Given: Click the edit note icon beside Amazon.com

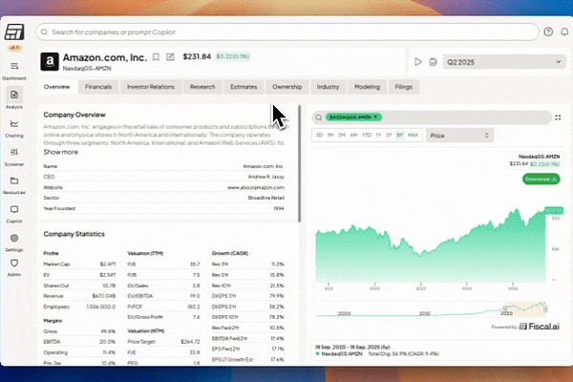Looking at the screenshot, I should point(170,56).
